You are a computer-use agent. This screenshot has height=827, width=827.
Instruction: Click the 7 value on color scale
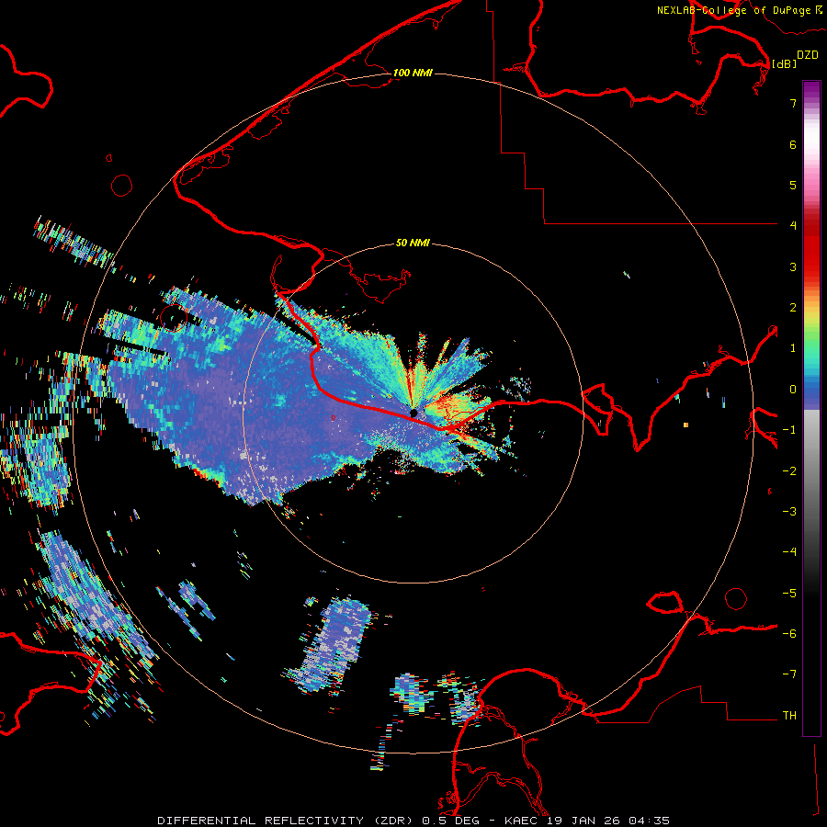coord(793,103)
